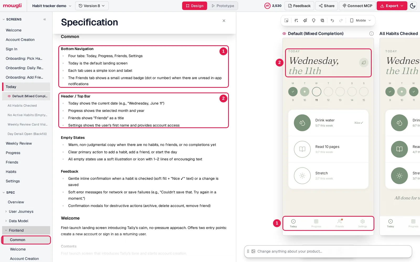
Task: Click the duplicate screens icon in toolbar
Action: click(322, 20)
